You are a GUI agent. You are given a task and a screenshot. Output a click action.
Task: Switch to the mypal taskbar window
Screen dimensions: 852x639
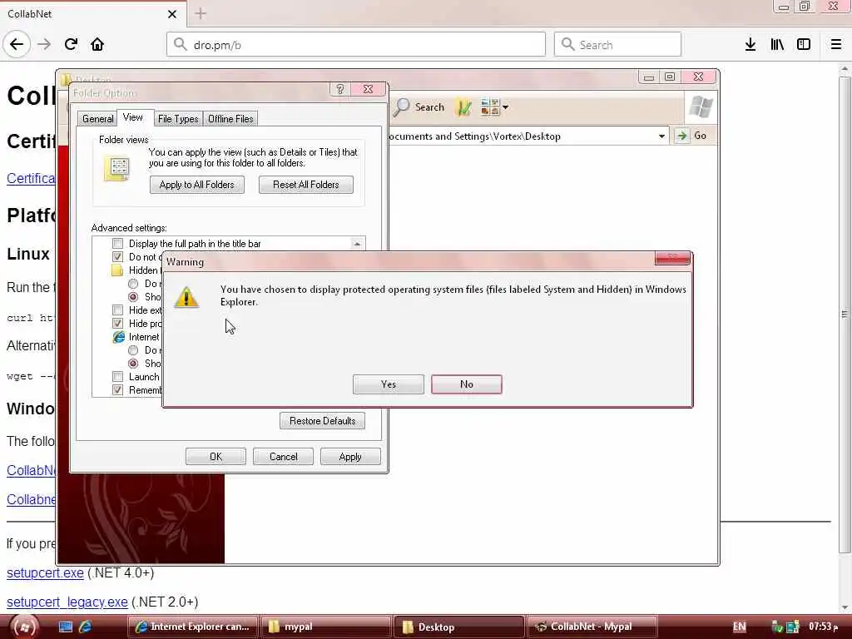pos(325,627)
